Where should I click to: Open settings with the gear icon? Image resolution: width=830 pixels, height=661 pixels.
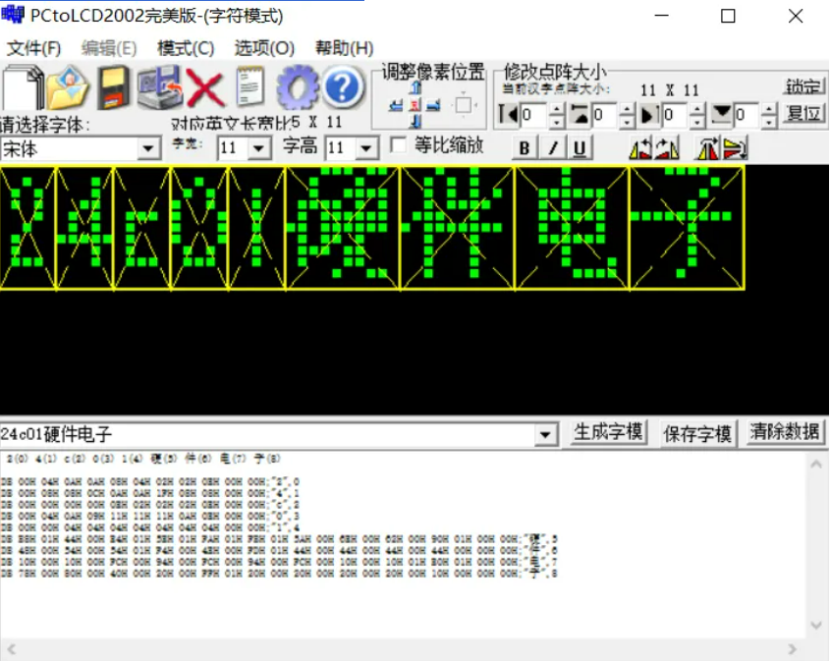tap(296, 88)
